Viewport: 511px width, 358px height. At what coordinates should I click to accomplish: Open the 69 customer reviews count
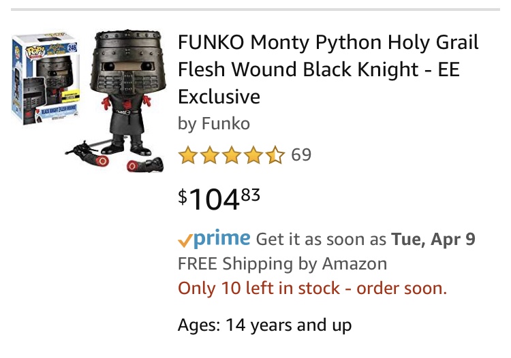pos(301,155)
